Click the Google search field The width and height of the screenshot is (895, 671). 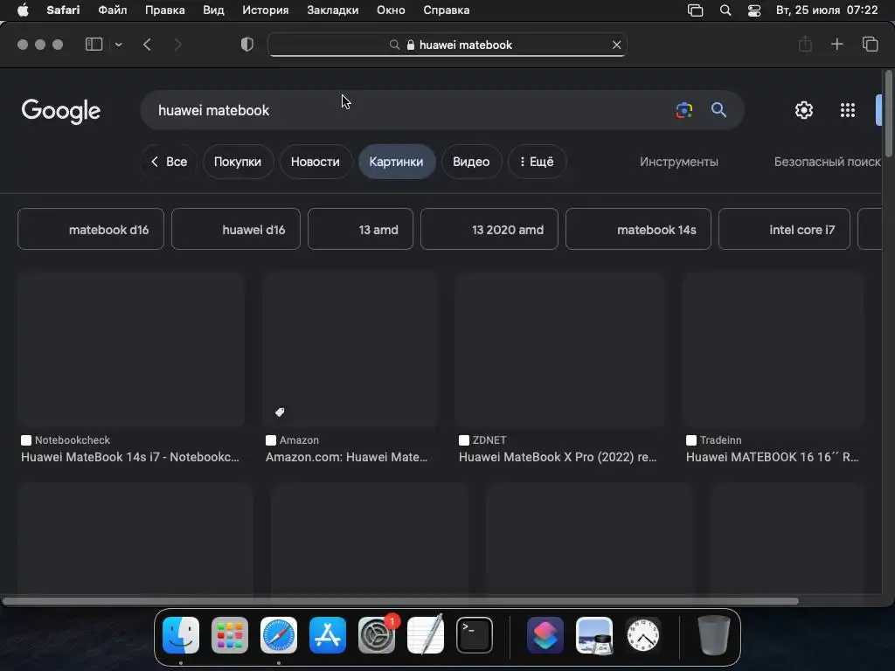click(411, 110)
